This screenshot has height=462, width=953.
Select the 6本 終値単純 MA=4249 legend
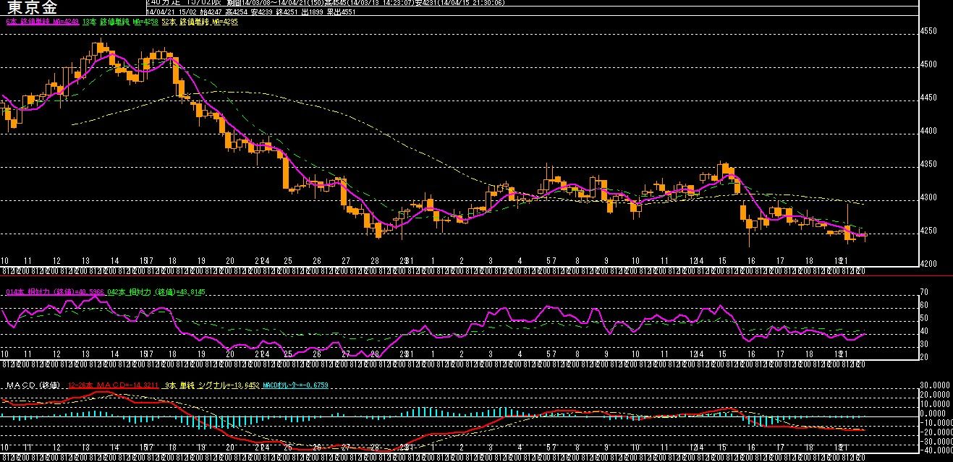[43, 22]
